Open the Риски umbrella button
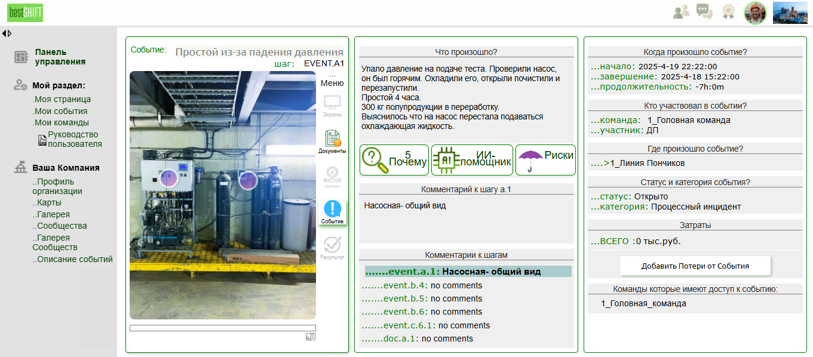This screenshot has width=813, height=357. click(x=545, y=160)
